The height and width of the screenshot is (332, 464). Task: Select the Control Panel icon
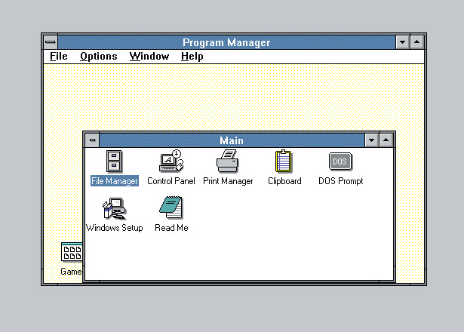click(171, 161)
